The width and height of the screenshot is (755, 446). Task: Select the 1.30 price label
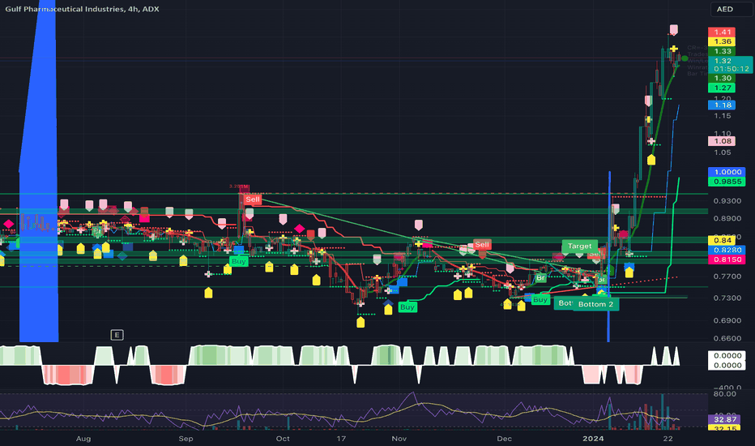(x=722, y=78)
